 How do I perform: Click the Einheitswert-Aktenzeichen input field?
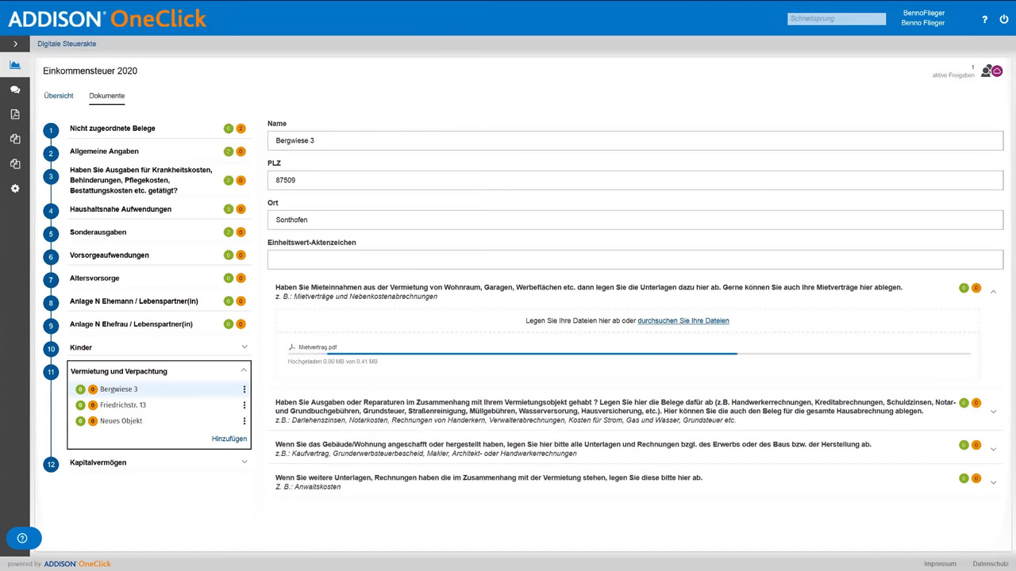(x=635, y=259)
